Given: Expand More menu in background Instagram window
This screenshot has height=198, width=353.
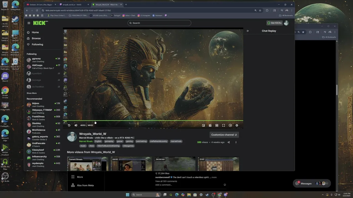Looking at the screenshot, I should 77,177.
